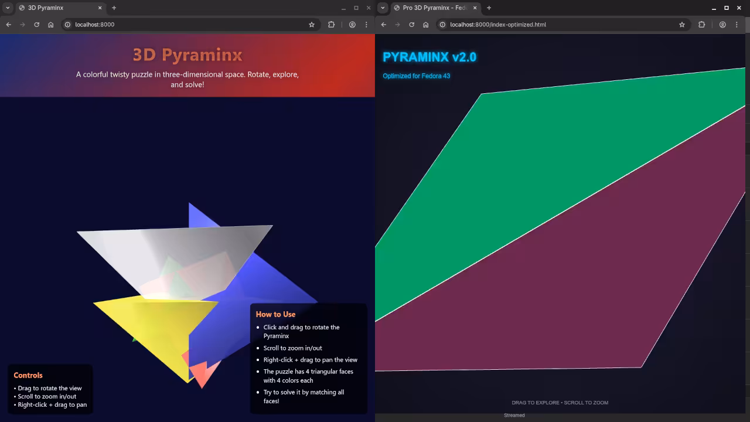The image size is (750, 422).
Task: Toggle the bookmark star for index-optimized.html
Action: tap(681, 25)
